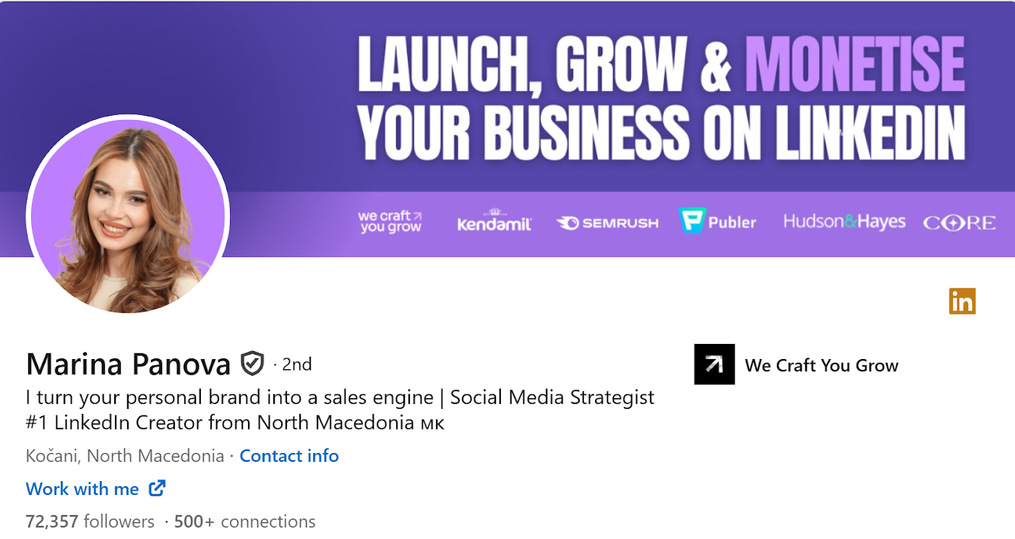1015x539 pixels.
Task: Click the Marina Panova name heading
Action: pyautogui.click(x=128, y=364)
